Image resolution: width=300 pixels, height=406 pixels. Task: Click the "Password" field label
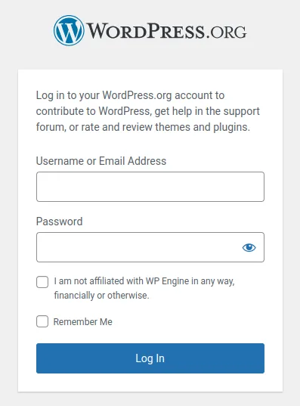(x=59, y=222)
